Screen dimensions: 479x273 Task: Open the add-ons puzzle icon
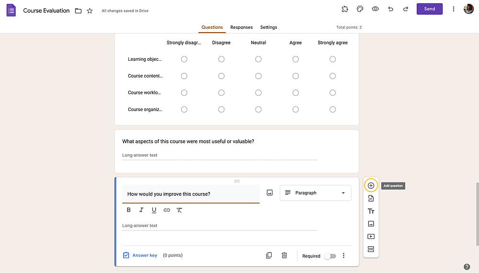pos(345,9)
